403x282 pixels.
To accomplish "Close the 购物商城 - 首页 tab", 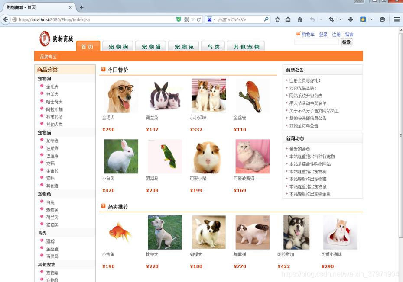I will (71, 7).
